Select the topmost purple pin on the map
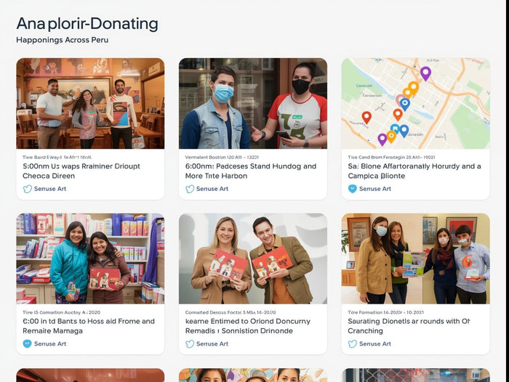This screenshot has height=382, width=509. pyautogui.click(x=425, y=73)
